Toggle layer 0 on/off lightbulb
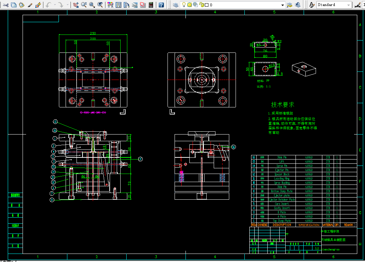Image resolution: width=365 pixels, height=262 pixels. (x=184, y=5)
